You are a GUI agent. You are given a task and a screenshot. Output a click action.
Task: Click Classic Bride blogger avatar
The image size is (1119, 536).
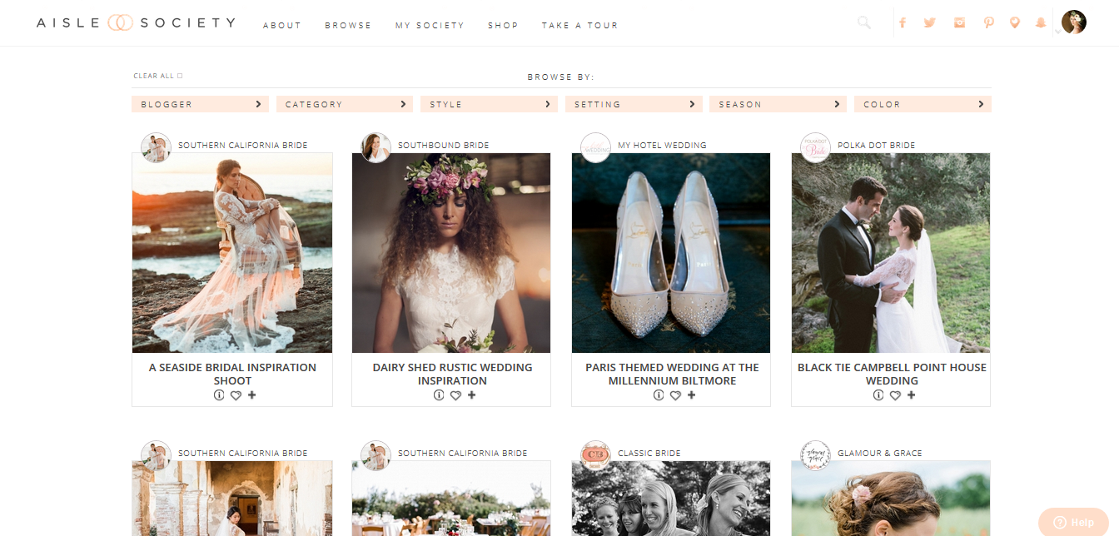(595, 455)
